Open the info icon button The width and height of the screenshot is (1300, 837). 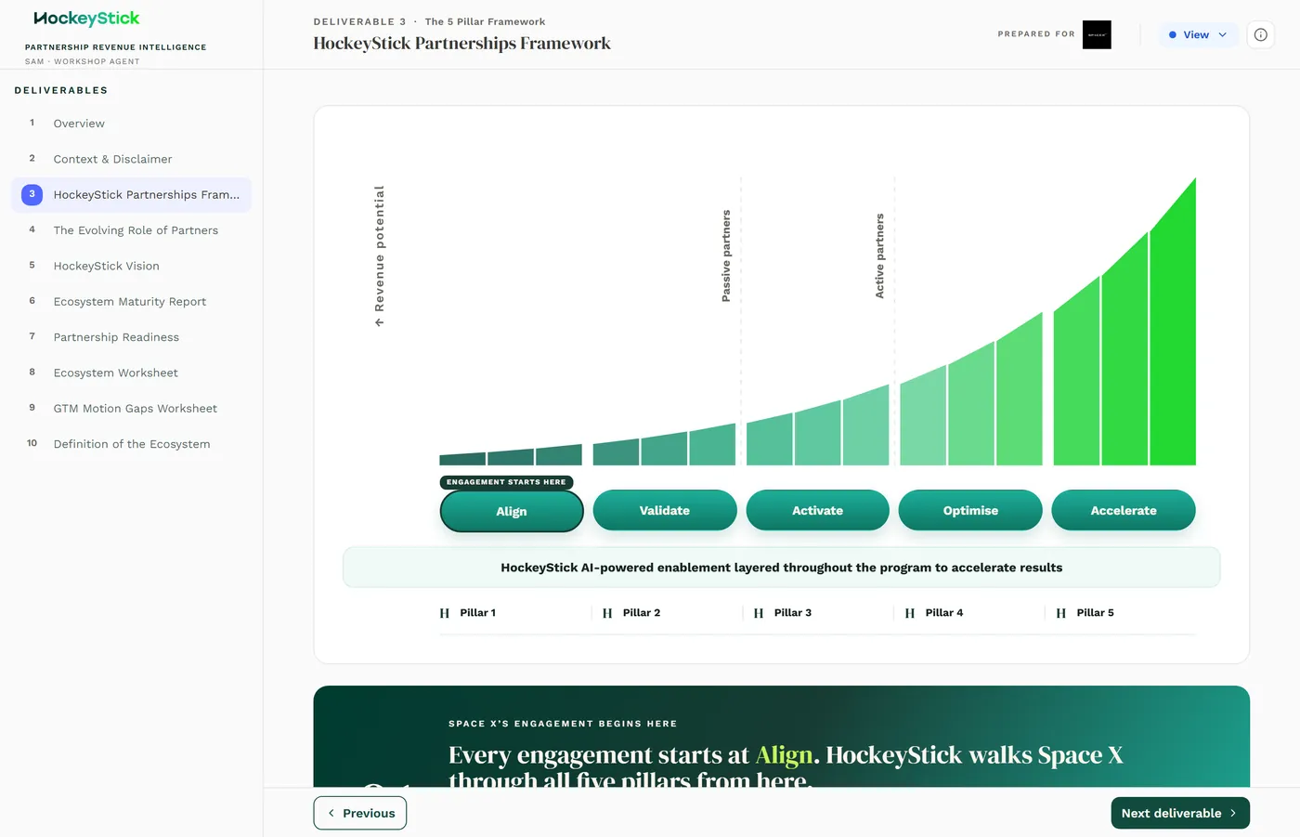click(x=1260, y=34)
